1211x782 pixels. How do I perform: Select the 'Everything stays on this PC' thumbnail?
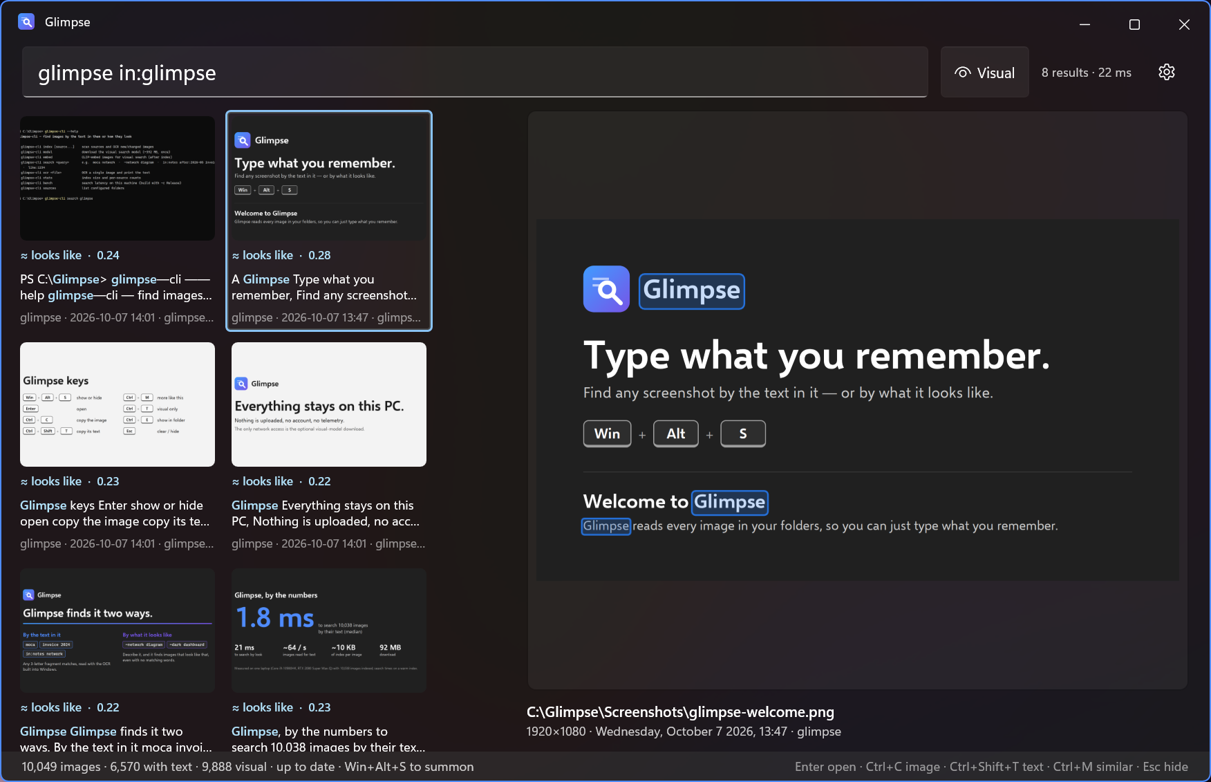[329, 404]
